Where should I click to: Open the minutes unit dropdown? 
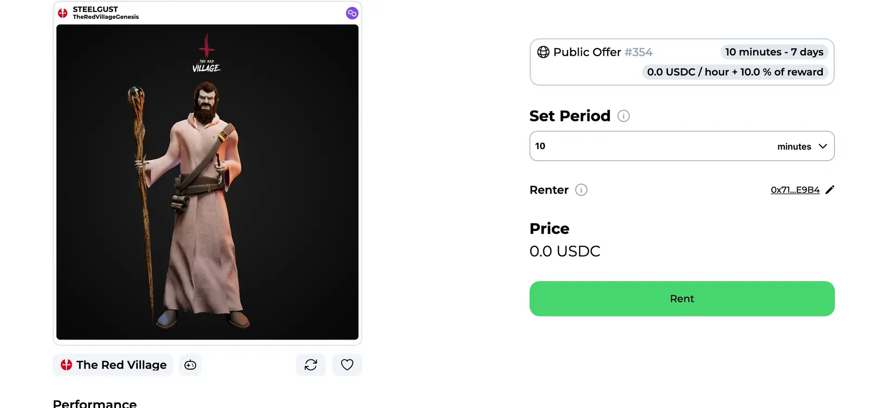802,146
